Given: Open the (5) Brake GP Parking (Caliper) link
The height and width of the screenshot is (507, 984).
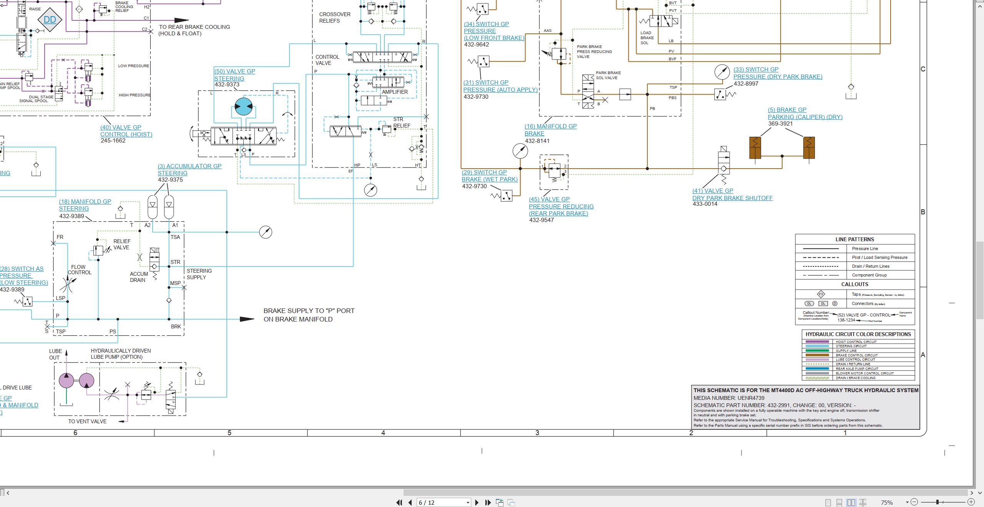Looking at the screenshot, I should click(805, 113).
